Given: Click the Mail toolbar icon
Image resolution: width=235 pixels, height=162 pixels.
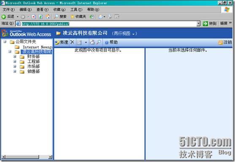Looking at the screenshot, I should (101, 16).
